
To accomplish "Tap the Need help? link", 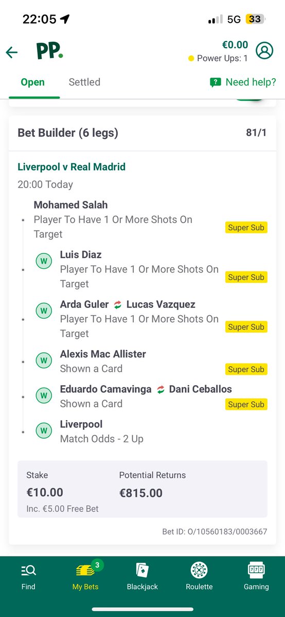I will [243, 82].
